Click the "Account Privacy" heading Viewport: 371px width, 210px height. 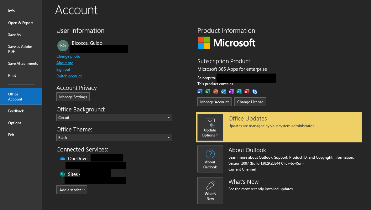pyautogui.click(x=77, y=88)
